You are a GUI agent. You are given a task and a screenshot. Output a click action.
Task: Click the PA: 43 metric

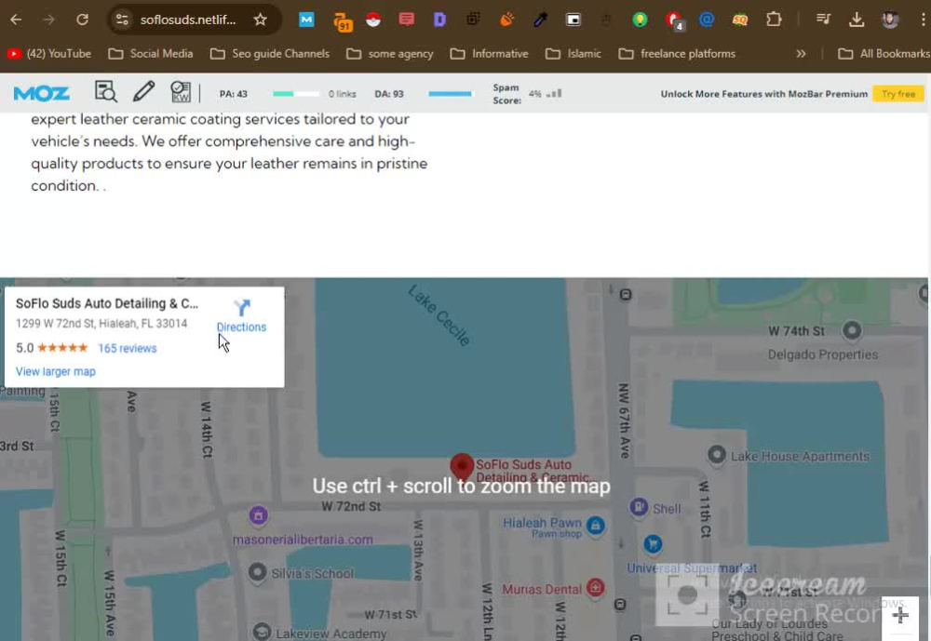234,94
